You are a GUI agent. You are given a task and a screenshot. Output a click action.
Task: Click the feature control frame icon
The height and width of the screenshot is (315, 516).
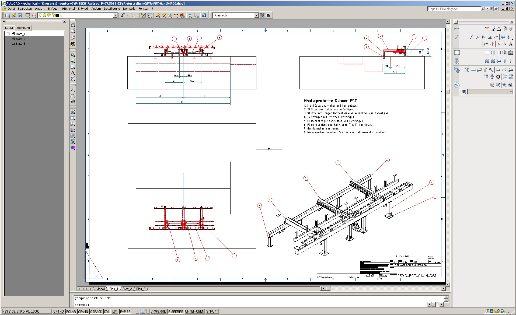pos(503,37)
